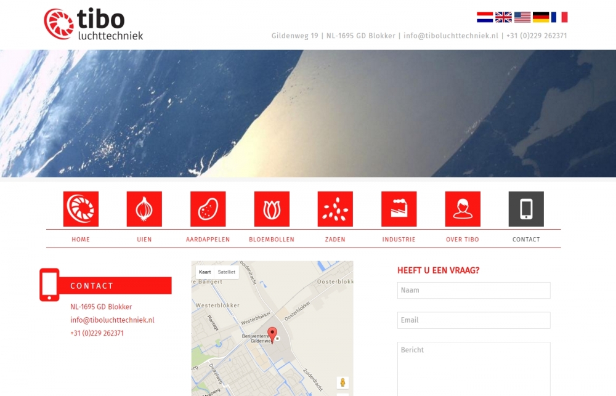Viewport: 616px width, 396px height.
Task: Click the Naam input field
Action: tap(474, 290)
